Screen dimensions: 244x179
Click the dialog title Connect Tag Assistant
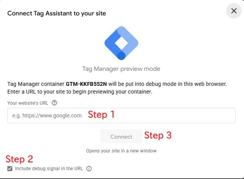tap(57, 13)
